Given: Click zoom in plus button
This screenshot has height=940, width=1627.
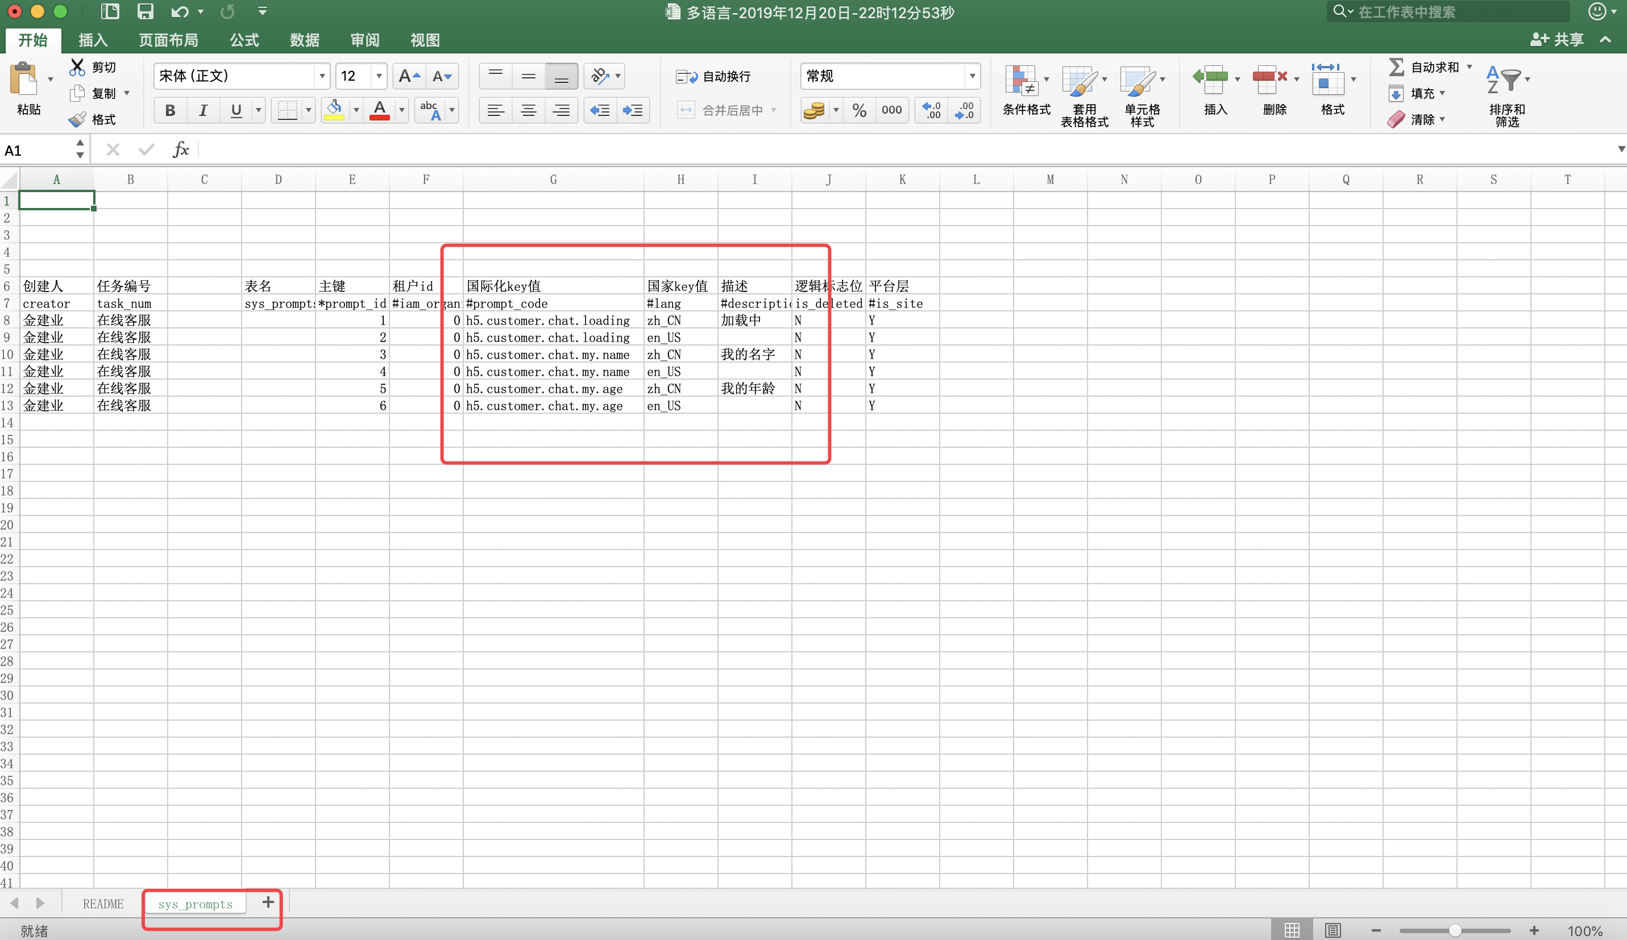Looking at the screenshot, I should (1534, 930).
